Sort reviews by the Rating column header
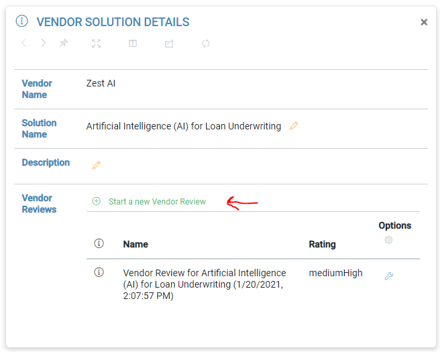440x352 pixels. 322,244
